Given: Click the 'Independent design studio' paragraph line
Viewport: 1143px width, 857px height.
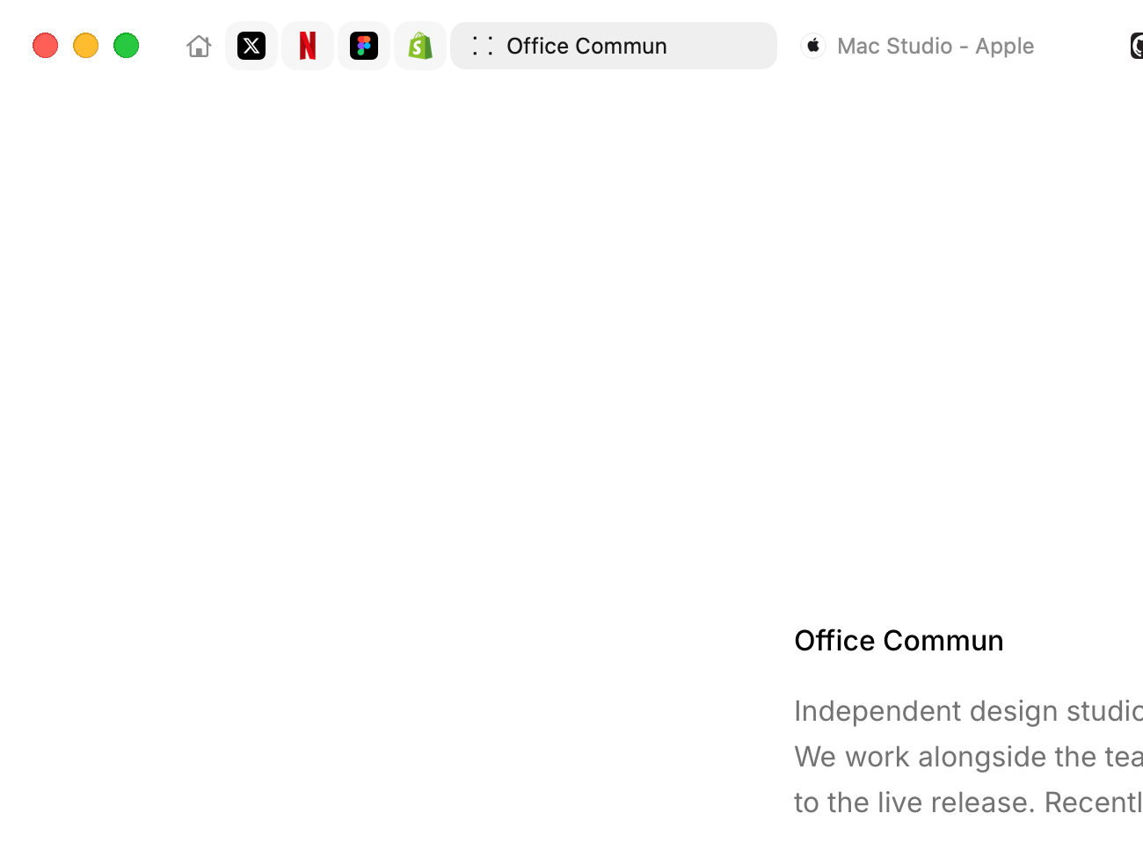Looking at the screenshot, I should [x=968, y=711].
